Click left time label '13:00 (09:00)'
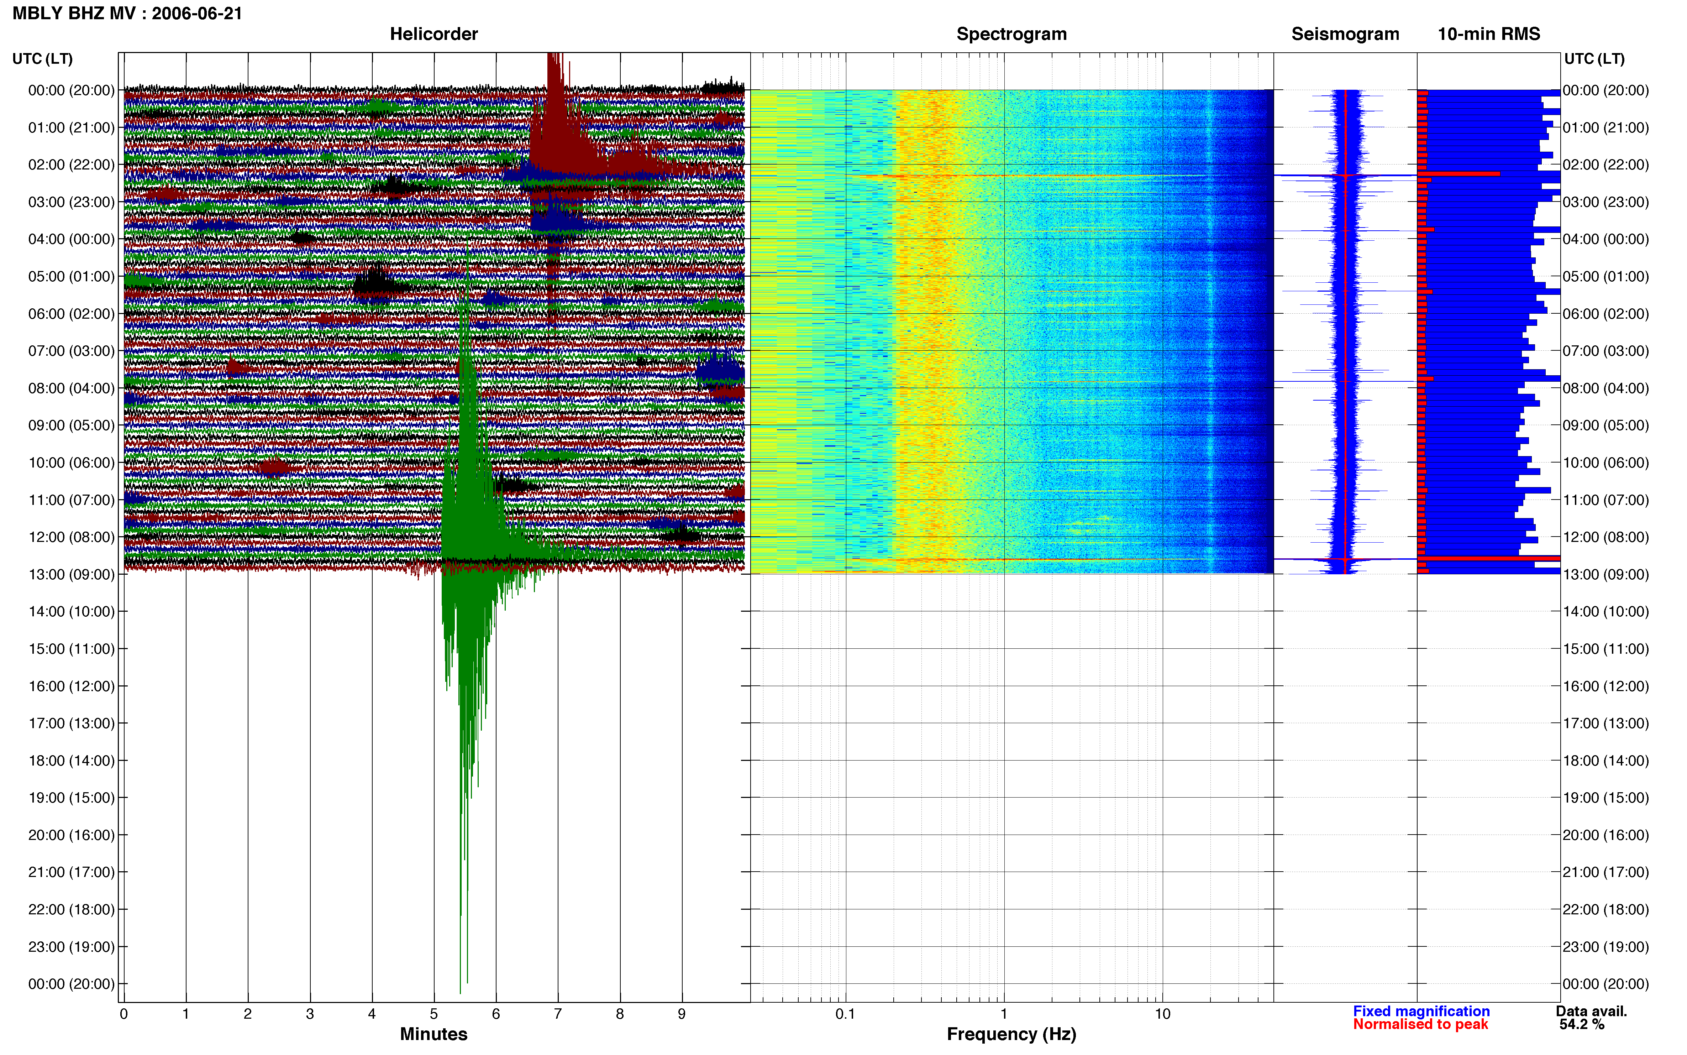 71,574
